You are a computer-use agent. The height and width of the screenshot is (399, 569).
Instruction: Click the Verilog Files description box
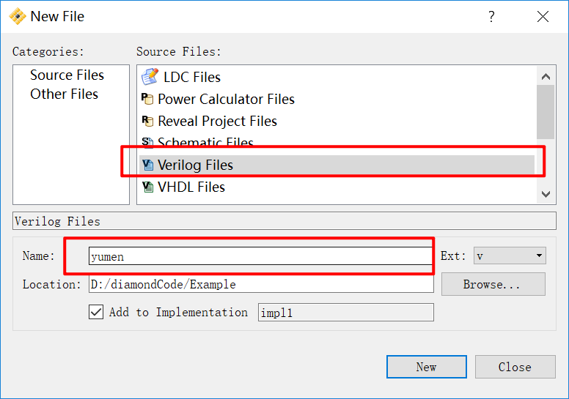point(284,220)
